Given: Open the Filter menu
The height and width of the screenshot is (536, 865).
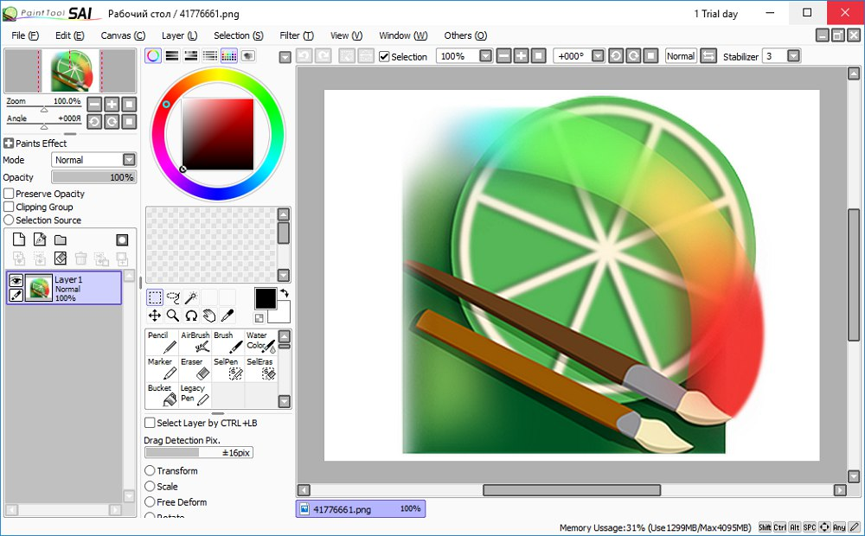Looking at the screenshot, I should (297, 35).
